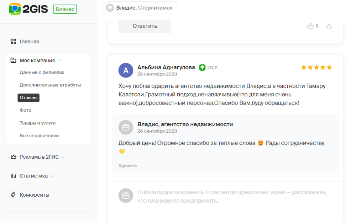Open the Владис, Стерлитамак company selector
356x223 pixels.
tap(140, 8)
